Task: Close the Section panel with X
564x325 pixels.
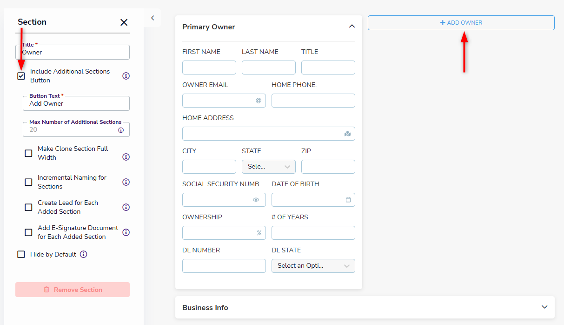Action: click(124, 22)
